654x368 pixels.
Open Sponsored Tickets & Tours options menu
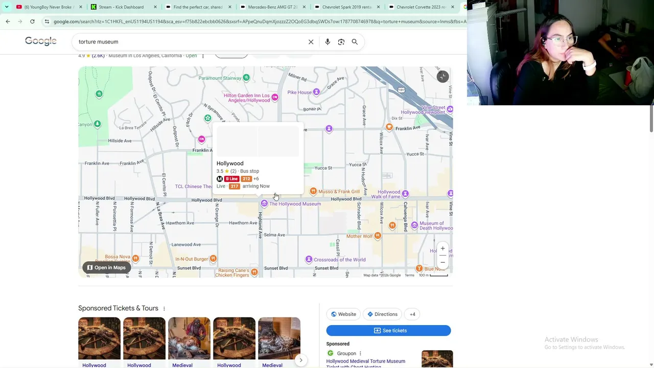click(x=164, y=309)
